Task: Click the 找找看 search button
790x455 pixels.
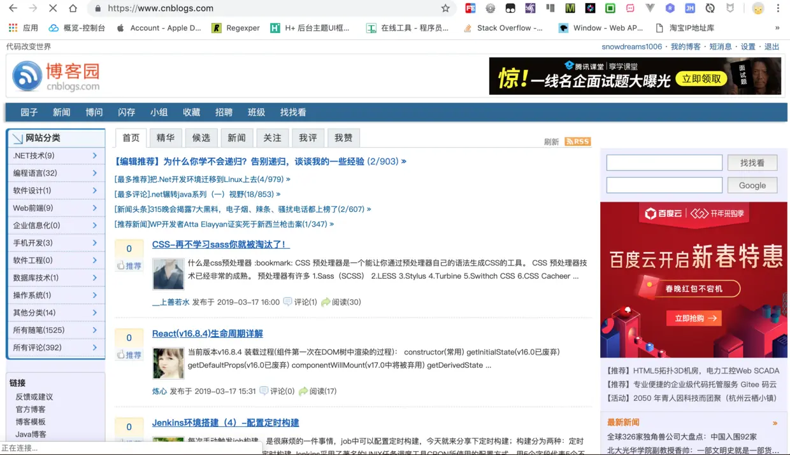Action: 752,162
